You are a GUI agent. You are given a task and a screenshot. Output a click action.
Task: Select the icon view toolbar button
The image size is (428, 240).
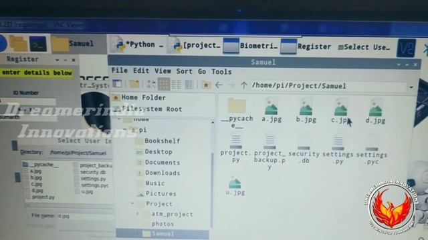pos(164,84)
